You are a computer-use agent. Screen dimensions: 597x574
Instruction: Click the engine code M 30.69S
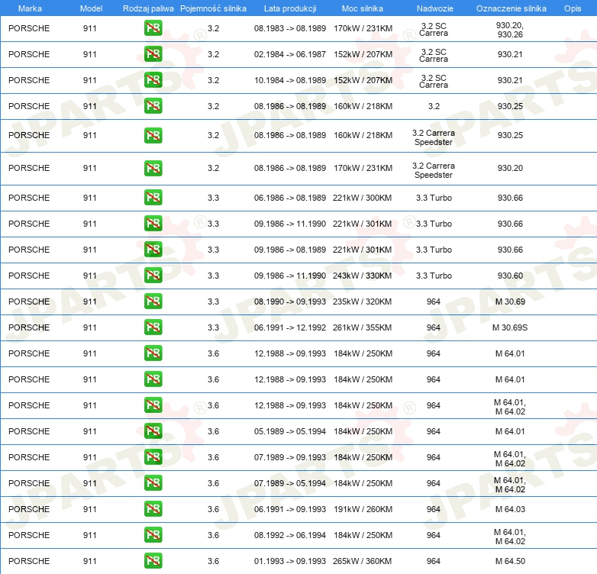tap(510, 327)
